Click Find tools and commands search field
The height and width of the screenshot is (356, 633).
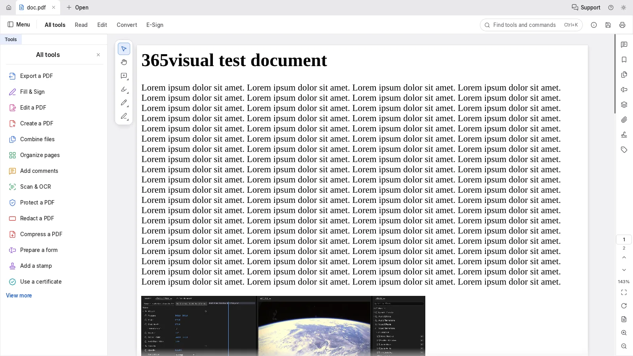[531, 25]
